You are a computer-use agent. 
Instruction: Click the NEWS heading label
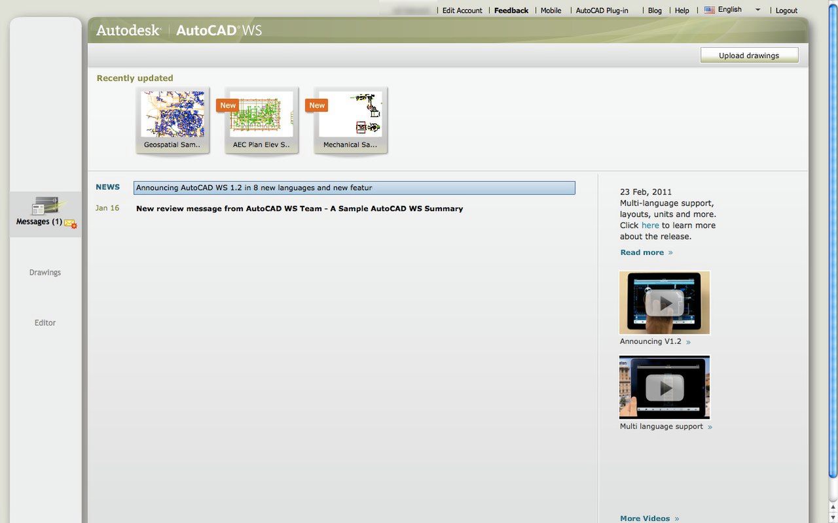pos(107,187)
